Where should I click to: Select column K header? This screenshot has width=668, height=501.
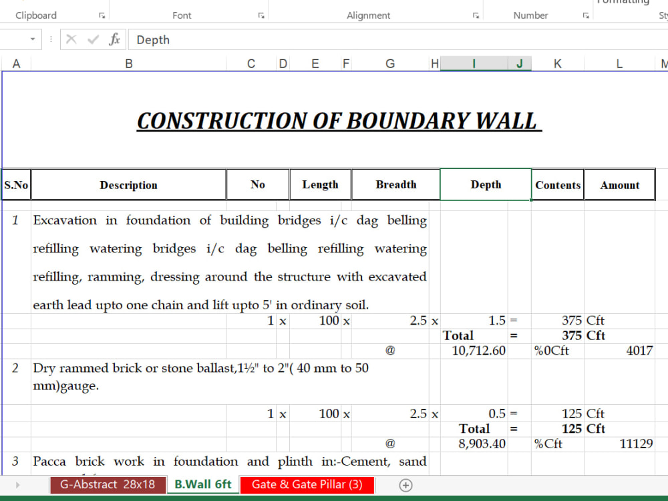[x=558, y=64]
